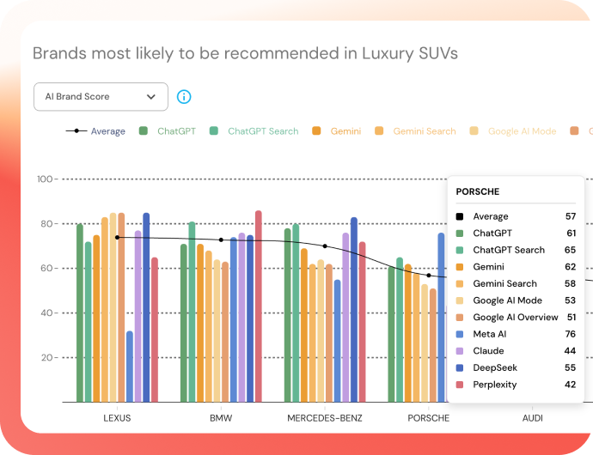Toggle the Gemini Search legend entry
593x455 pixels.
click(x=415, y=131)
